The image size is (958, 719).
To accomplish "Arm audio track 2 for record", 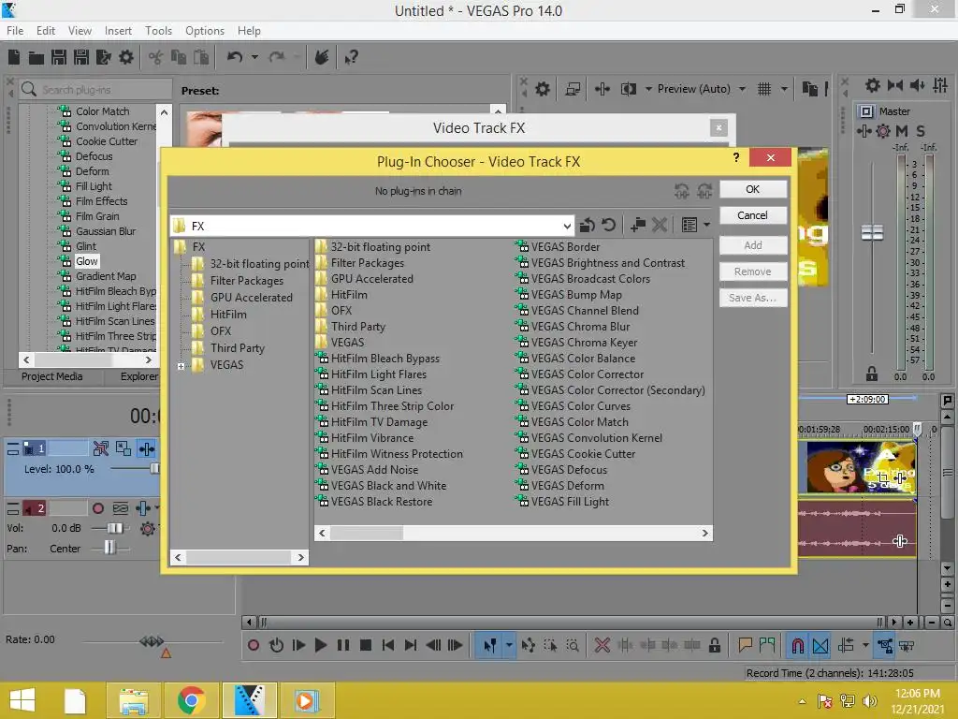I will 97,508.
